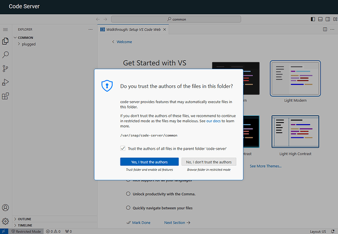This screenshot has width=338, height=234.
Task: Open the Accounts icon in activity bar
Action: pos(6,208)
